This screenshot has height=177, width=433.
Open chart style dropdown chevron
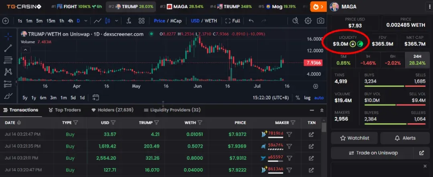click(x=117, y=21)
